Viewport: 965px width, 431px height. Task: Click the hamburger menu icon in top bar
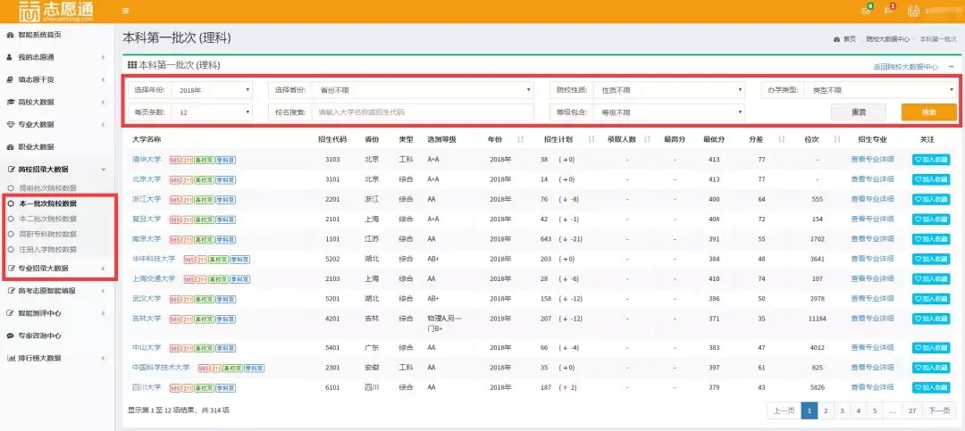click(125, 11)
